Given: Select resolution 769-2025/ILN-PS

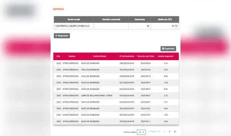Looking at the screenshot, I should coord(127,76).
